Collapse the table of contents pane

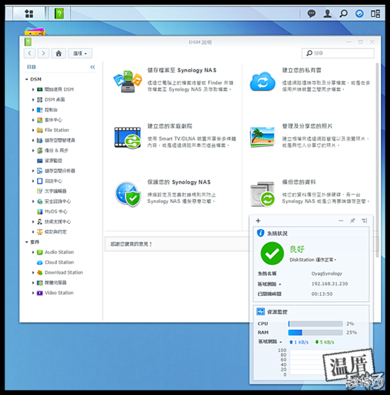pyautogui.click(x=92, y=67)
